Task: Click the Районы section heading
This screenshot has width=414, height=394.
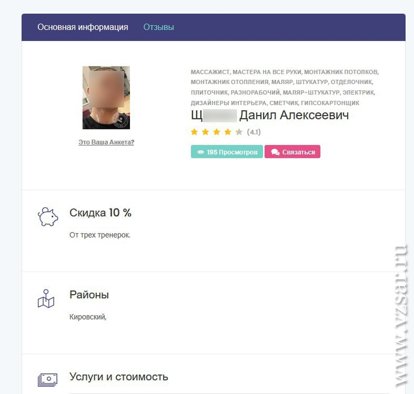Action: point(89,295)
